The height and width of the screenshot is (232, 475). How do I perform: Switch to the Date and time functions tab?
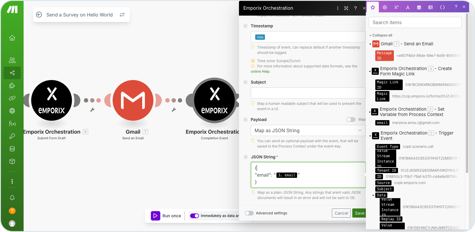click(x=419, y=7)
